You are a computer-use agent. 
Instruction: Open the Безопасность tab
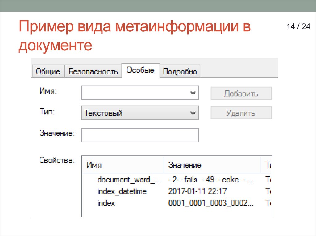pyautogui.click(x=93, y=71)
